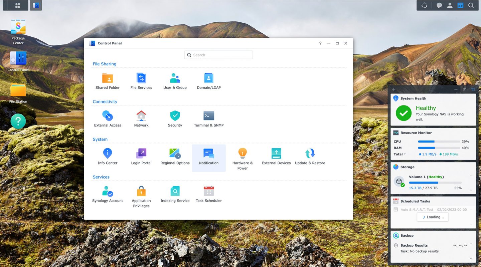Viewport: 481px width, 267px height.
Task: Open the user Options menu in the taskbar
Action: pos(450,5)
